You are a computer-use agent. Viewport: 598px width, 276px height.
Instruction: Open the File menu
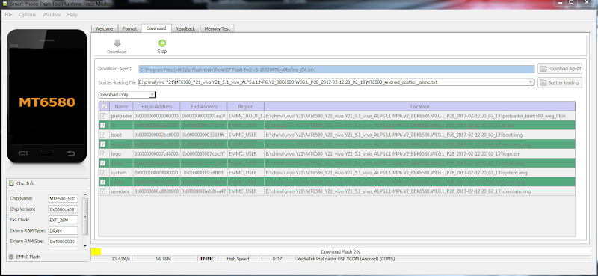pyautogui.click(x=8, y=15)
